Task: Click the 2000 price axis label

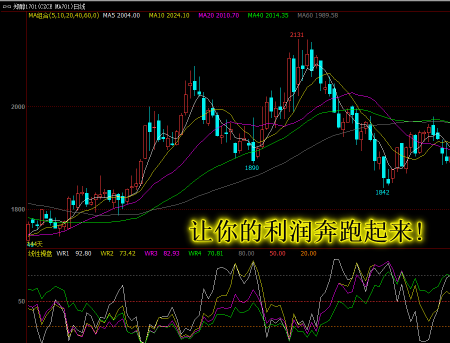Action: (x=18, y=107)
